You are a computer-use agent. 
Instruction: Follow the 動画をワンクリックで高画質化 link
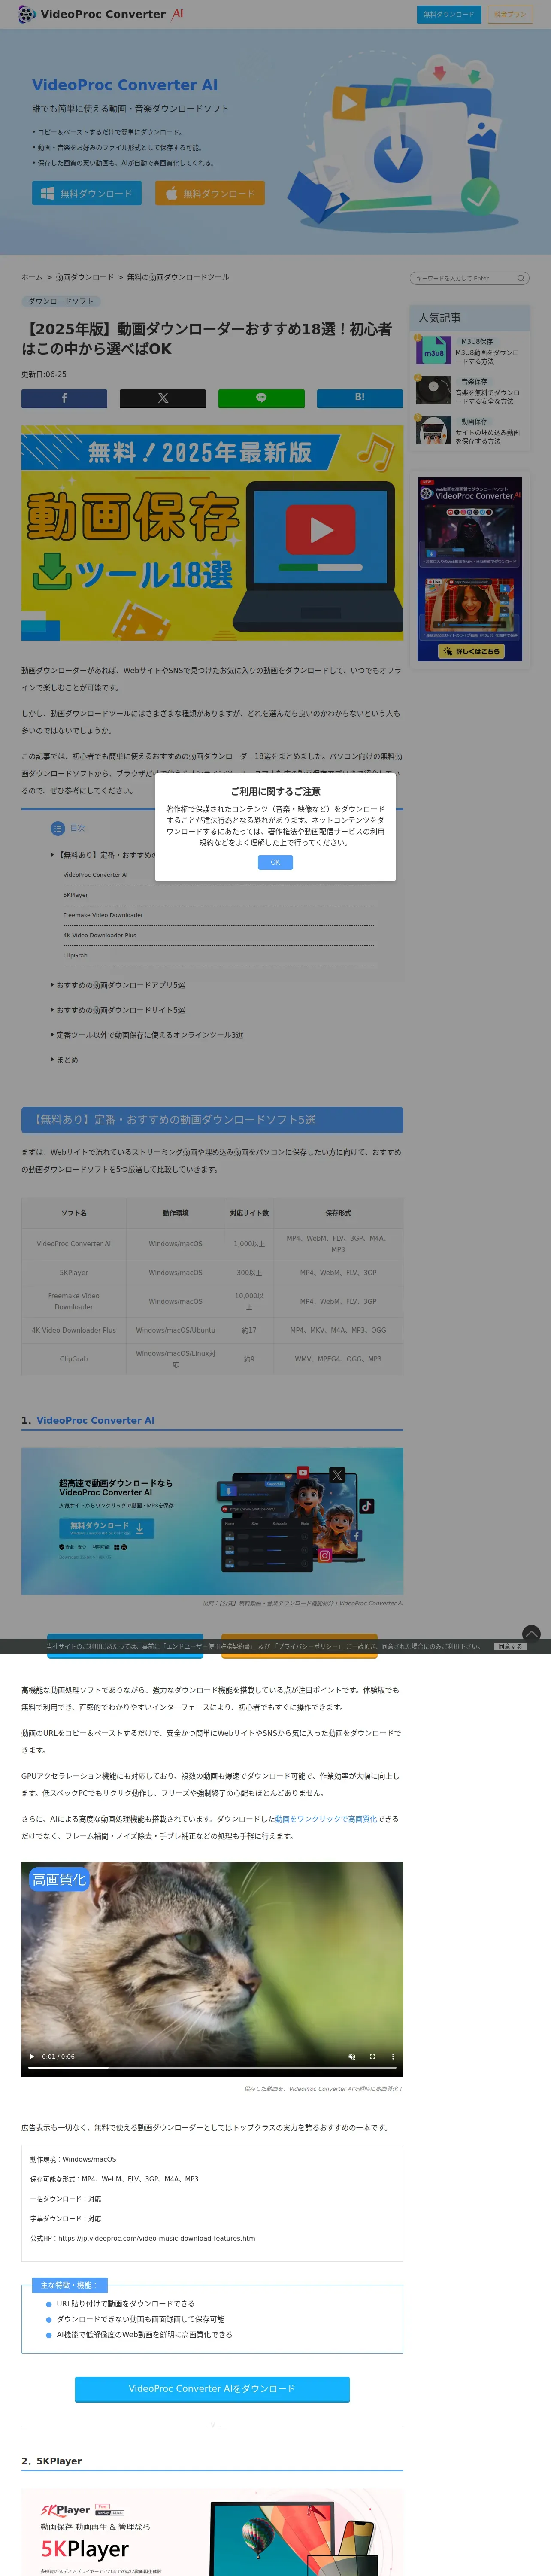326,1819
